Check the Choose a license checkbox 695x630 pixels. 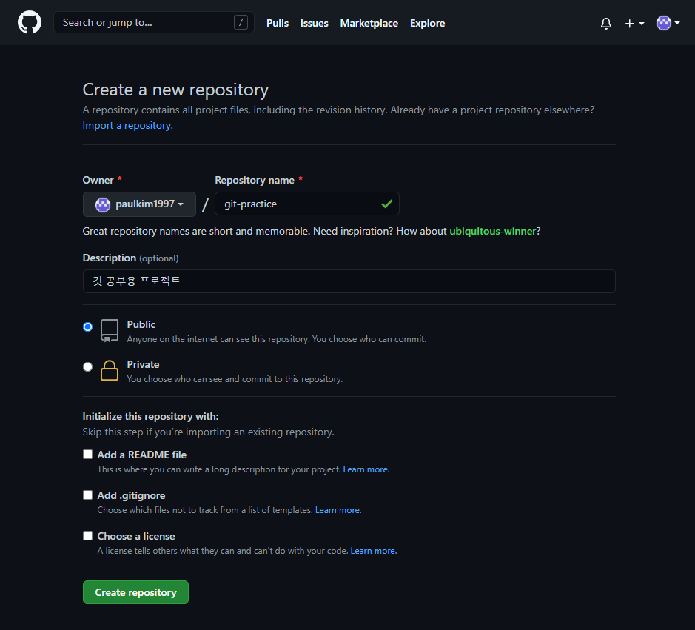tap(88, 535)
